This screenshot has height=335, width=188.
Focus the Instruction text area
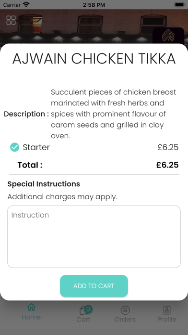coord(94,237)
